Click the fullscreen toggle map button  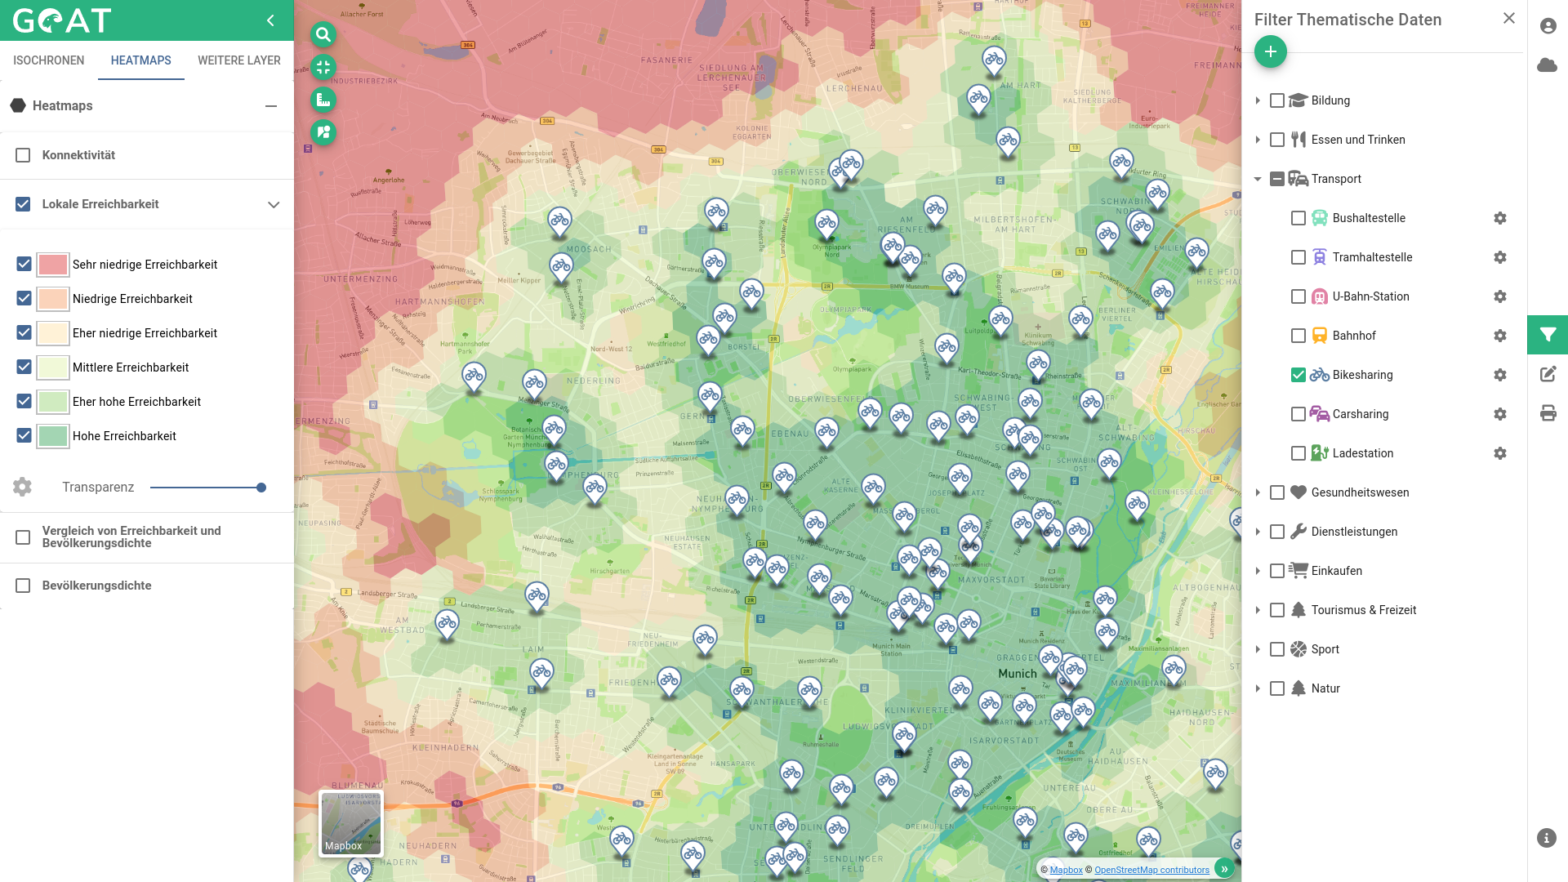click(323, 67)
